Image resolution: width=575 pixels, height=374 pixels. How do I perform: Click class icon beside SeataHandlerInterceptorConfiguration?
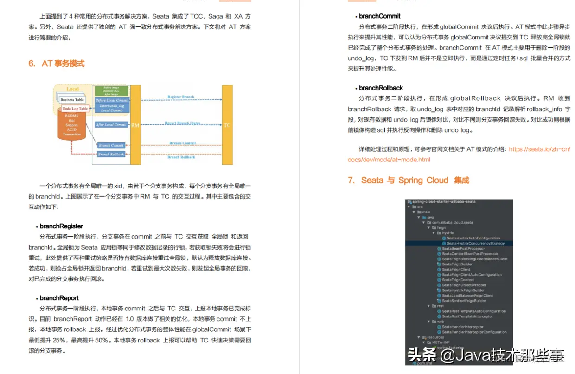coord(439,332)
